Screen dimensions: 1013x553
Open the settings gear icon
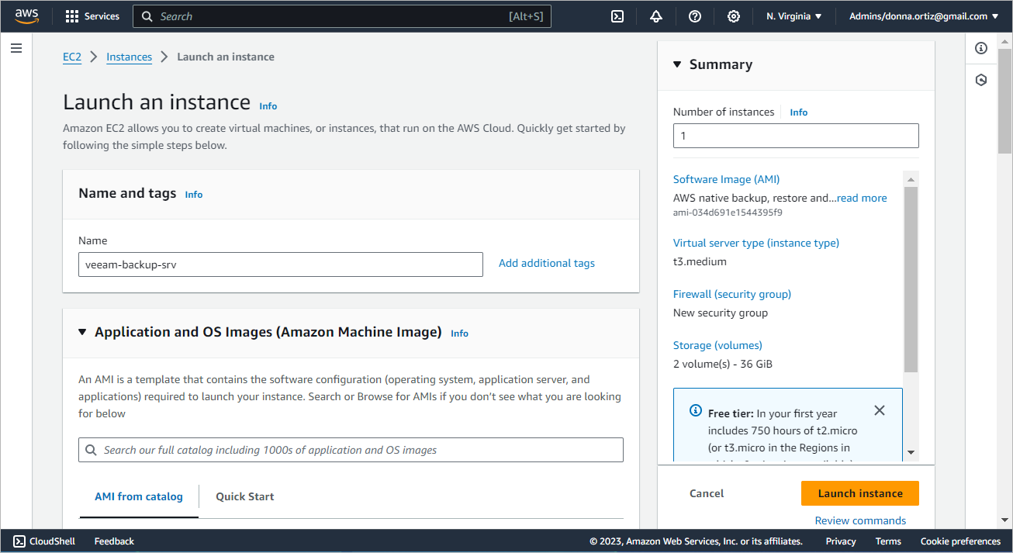tap(733, 16)
